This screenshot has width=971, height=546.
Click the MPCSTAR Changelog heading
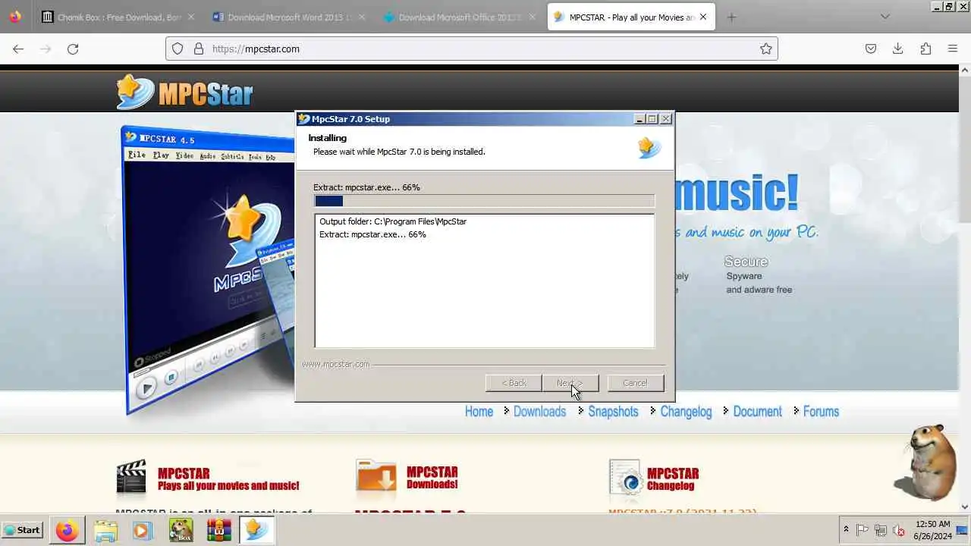673,479
